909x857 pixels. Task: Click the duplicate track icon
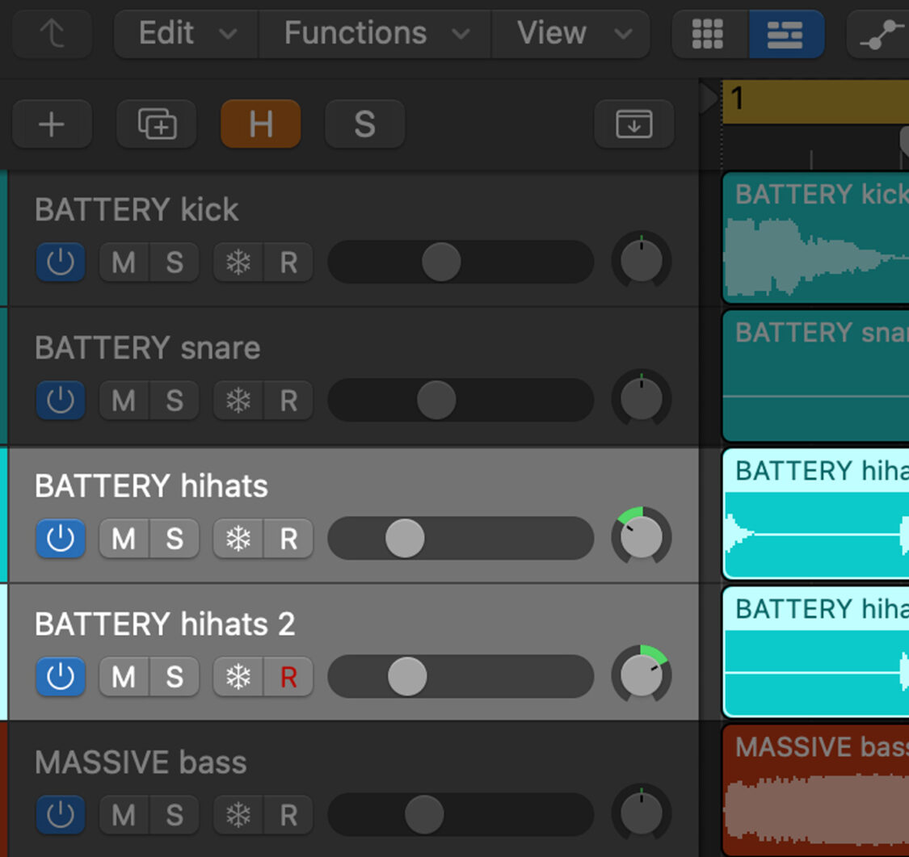pos(157,124)
